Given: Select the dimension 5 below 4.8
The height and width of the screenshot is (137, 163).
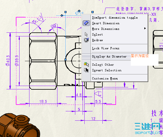Looking at the screenshot, I should [x=79, y=109].
